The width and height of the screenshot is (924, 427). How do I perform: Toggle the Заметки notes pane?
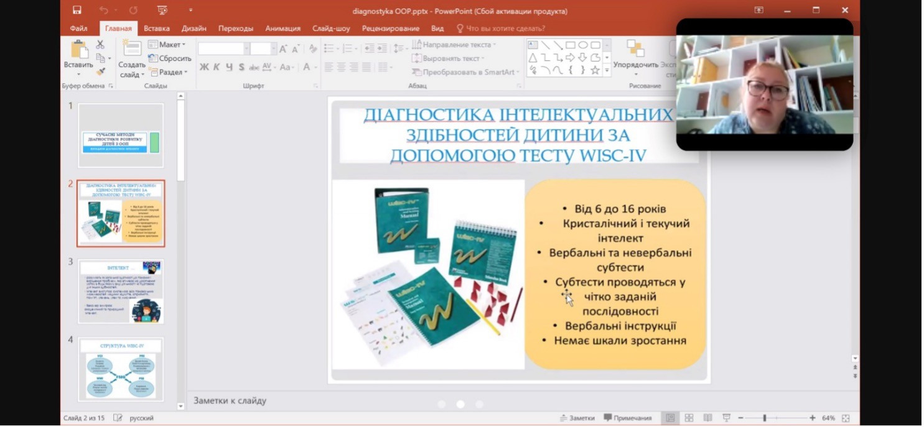tap(577, 418)
